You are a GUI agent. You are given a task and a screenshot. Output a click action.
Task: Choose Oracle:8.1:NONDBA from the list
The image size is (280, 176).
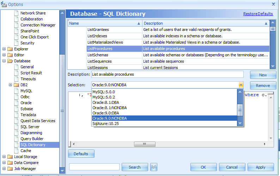pyautogui.click(x=164, y=108)
